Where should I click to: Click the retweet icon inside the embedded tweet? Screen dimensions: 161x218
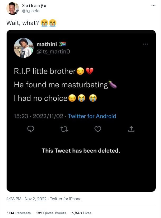pos(64,129)
